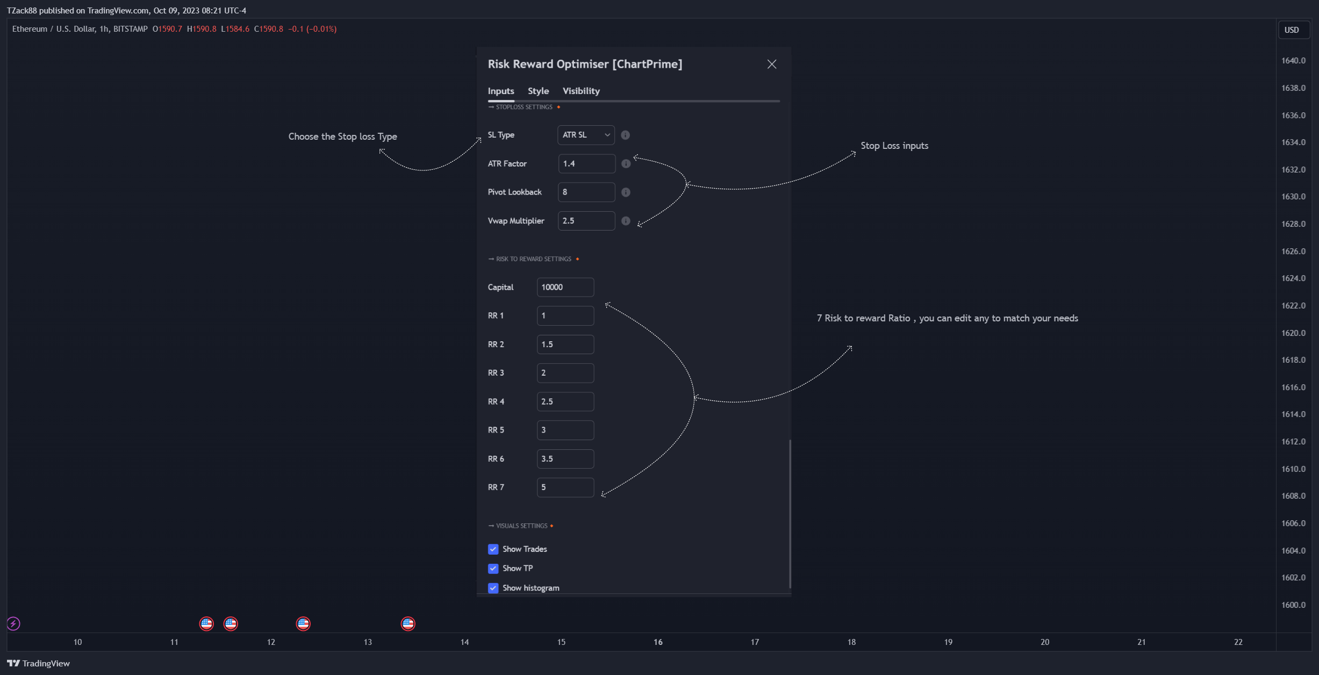The height and width of the screenshot is (675, 1319).
Task: Click the purple lightning event icon on the timeline
Action: click(13, 623)
